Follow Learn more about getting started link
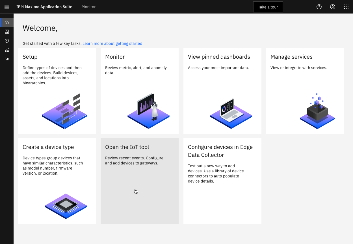 pos(112,43)
